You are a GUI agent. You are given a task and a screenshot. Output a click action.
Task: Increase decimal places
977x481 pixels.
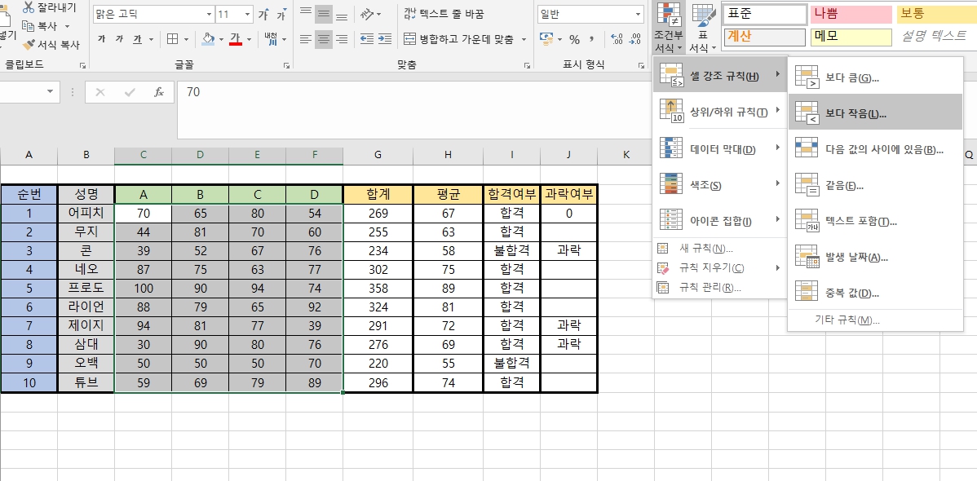click(617, 39)
